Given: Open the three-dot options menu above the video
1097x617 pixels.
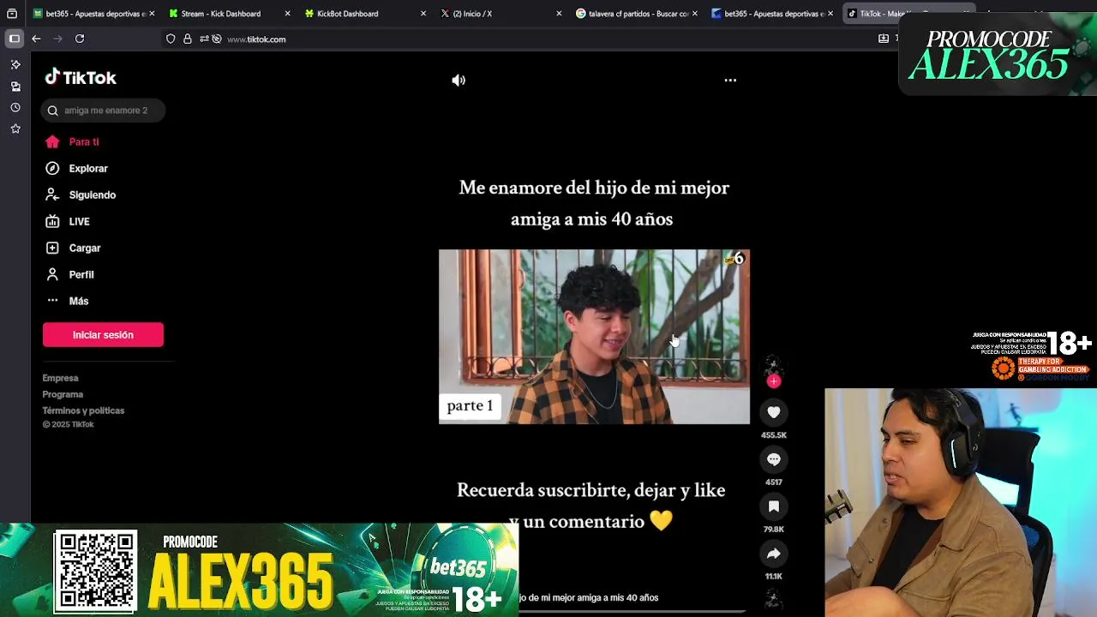Looking at the screenshot, I should click(x=730, y=80).
